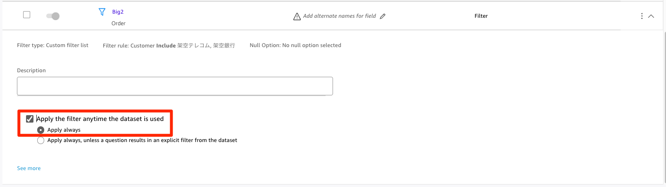This screenshot has height=187, width=666.
Task: Click the "See more" link
Action: coord(29,168)
